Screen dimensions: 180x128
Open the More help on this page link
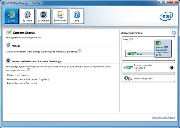[164, 117]
